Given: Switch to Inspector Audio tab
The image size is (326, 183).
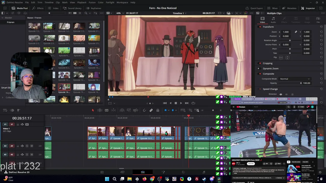Looking at the screenshot, I should coord(273,20).
